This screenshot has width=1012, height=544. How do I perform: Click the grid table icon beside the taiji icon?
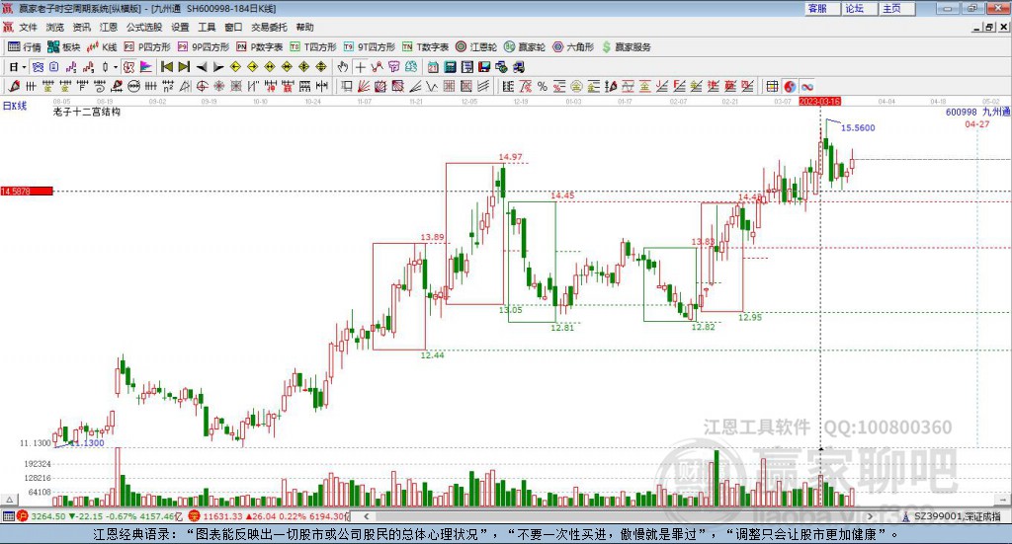click(x=772, y=86)
